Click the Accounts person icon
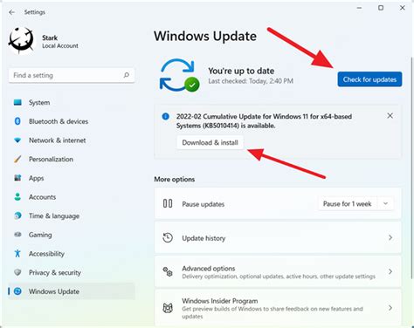The height and width of the screenshot is (328, 414). 17,197
